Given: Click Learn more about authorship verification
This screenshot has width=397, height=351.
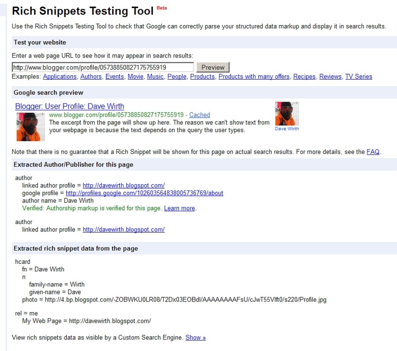Looking at the screenshot, I should coord(179,208).
